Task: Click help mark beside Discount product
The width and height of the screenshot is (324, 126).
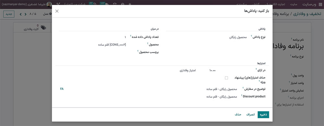Action: 242,95
